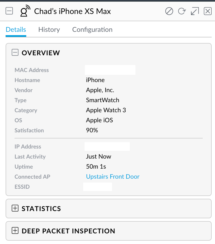Switch to the Details tab
The image size is (215, 244).
point(16,30)
